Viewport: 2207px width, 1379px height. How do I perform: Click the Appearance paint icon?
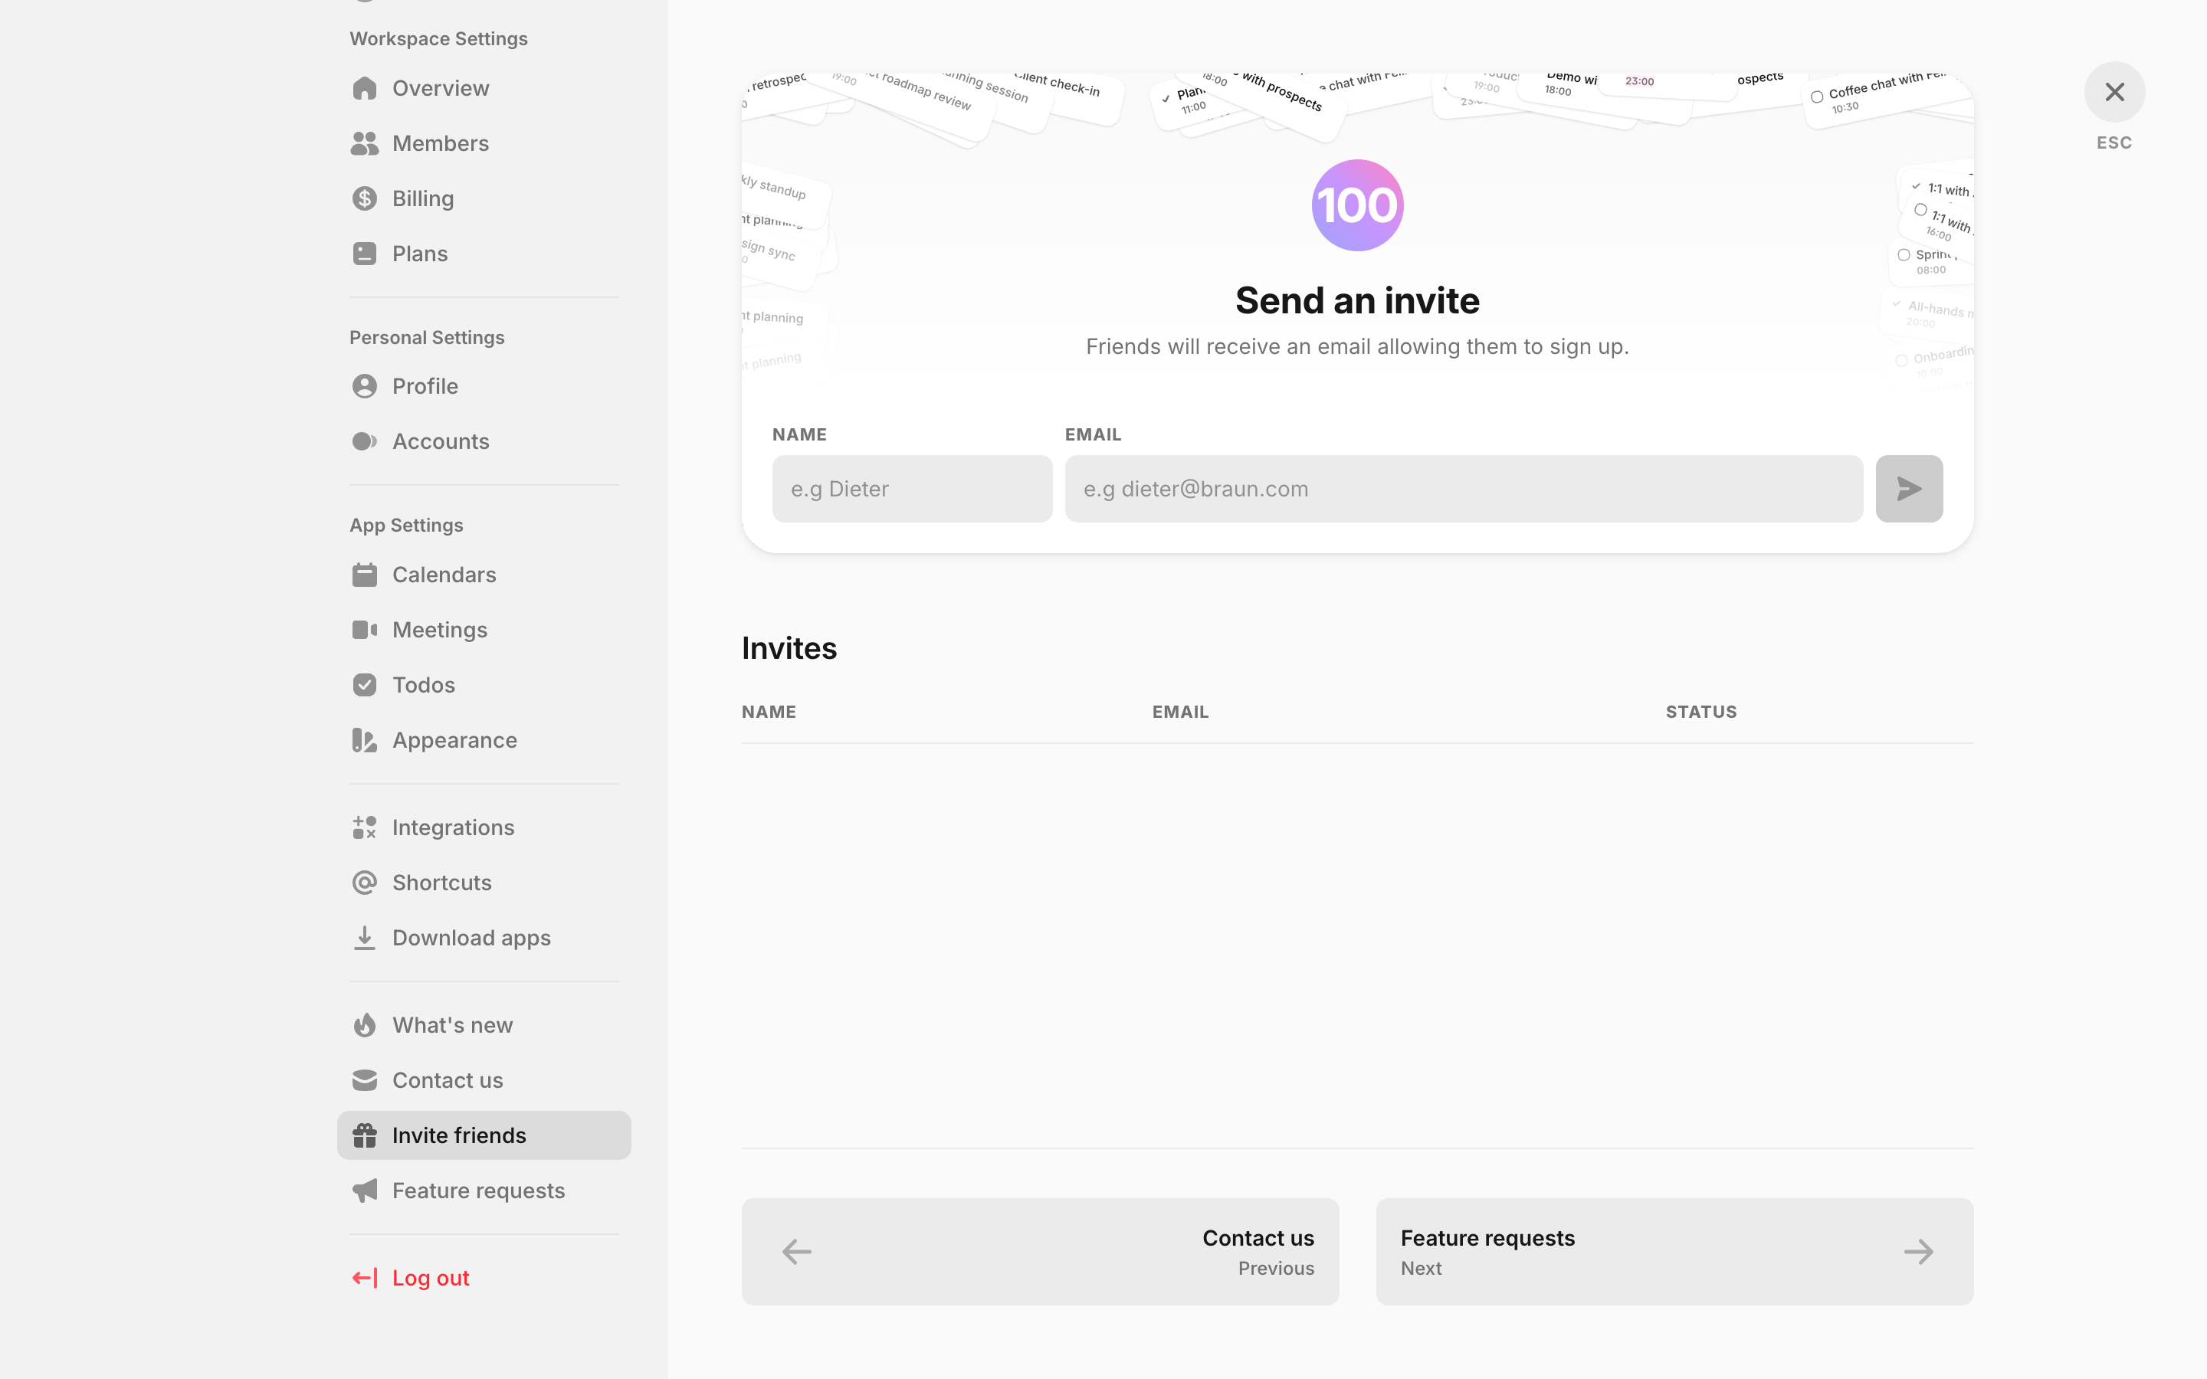pyautogui.click(x=364, y=739)
